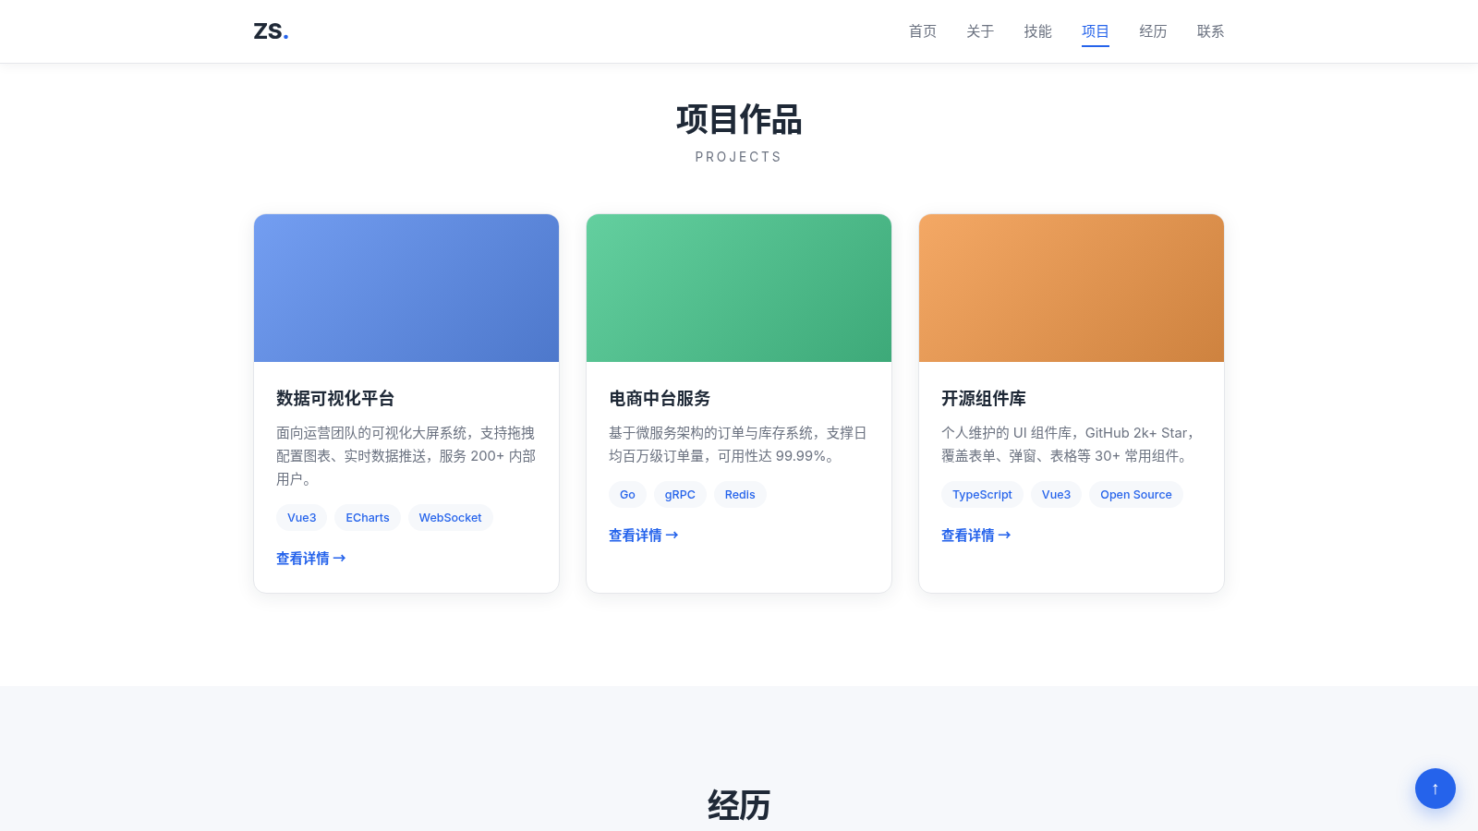
Task: Click the 电商中台服务 card title
Action: (x=660, y=399)
